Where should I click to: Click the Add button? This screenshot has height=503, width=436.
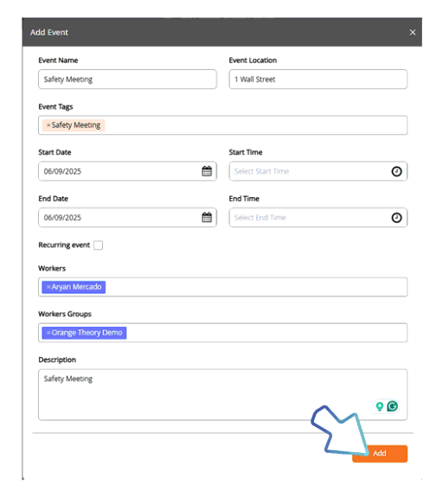point(380,453)
